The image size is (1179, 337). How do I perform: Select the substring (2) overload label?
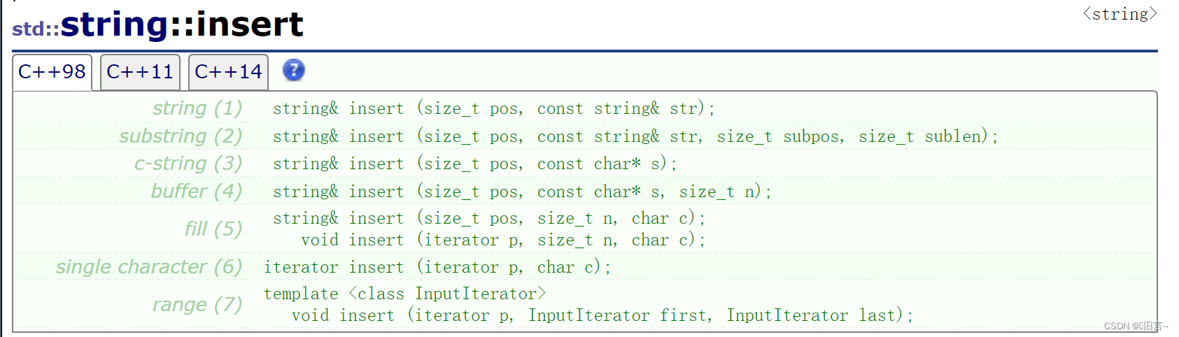[x=181, y=136]
